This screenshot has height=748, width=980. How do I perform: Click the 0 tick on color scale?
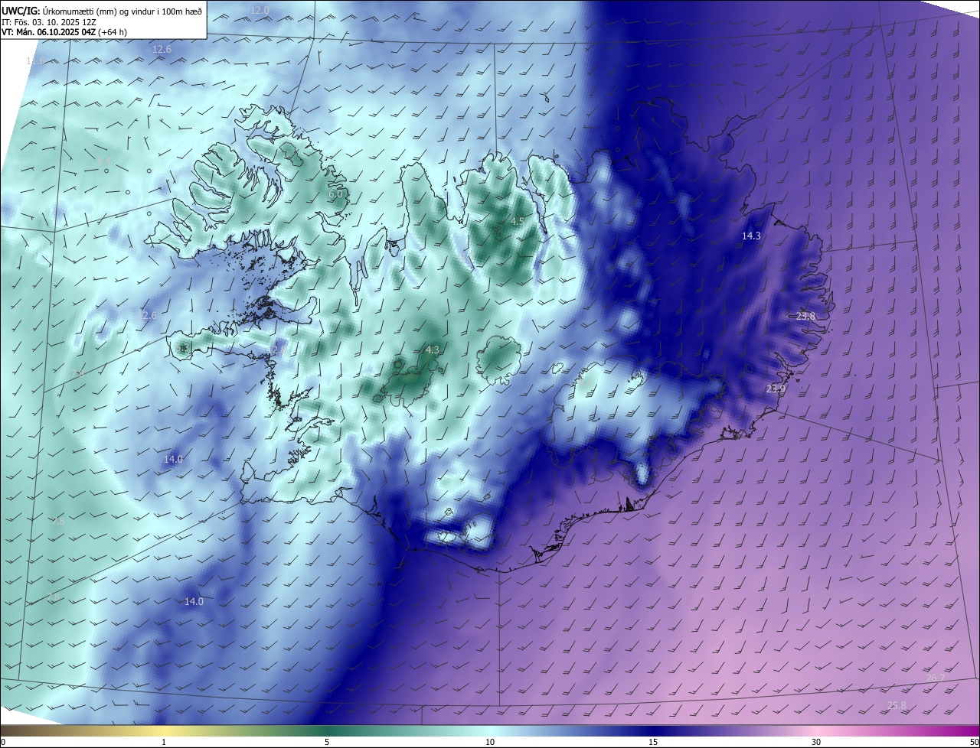(3, 742)
